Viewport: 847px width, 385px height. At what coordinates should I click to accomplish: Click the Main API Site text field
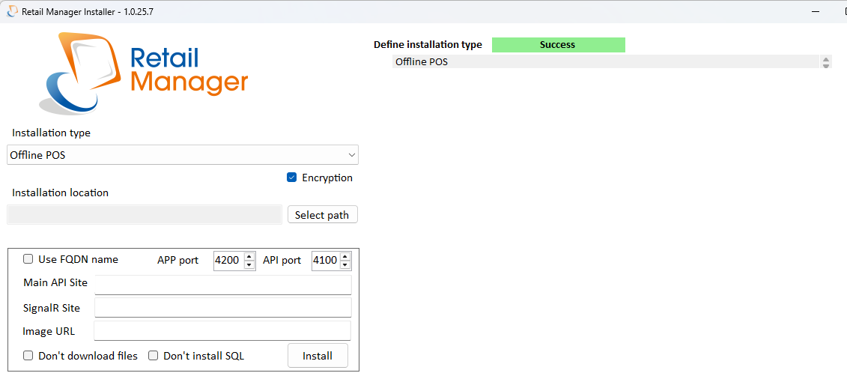(223, 285)
